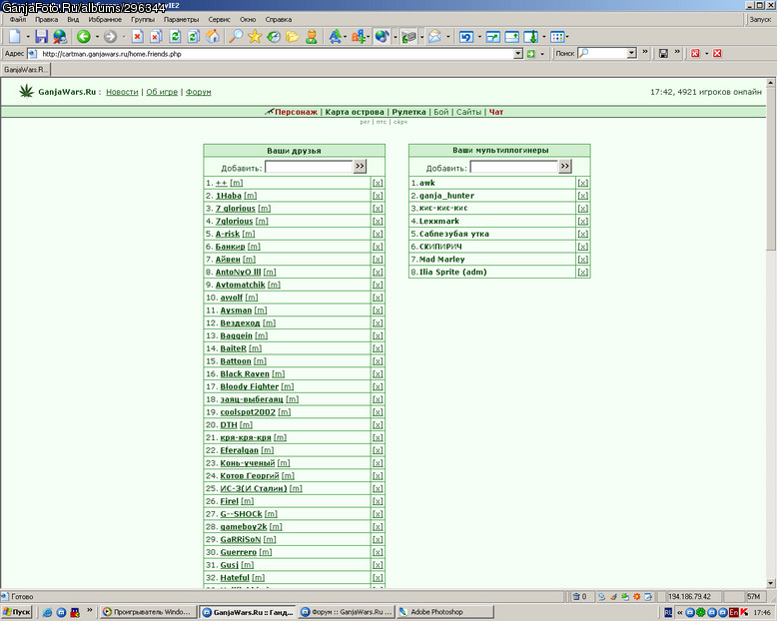777x621 pixels.
Task: Click the Mail envelope toolbar icon
Action: point(434,37)
